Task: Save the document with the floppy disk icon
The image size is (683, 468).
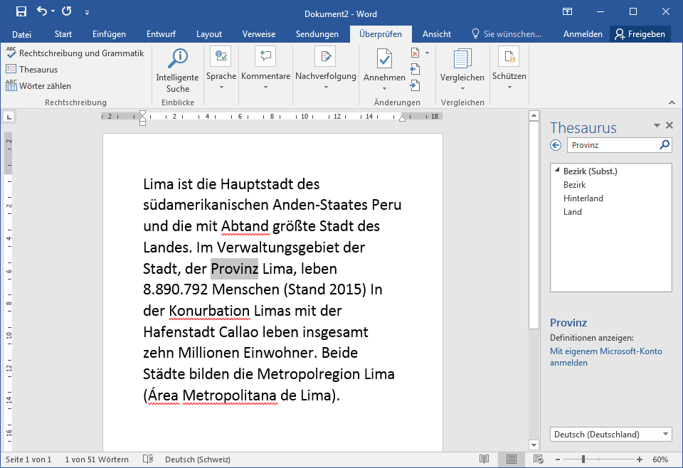Action: click(x=21, y=11)
